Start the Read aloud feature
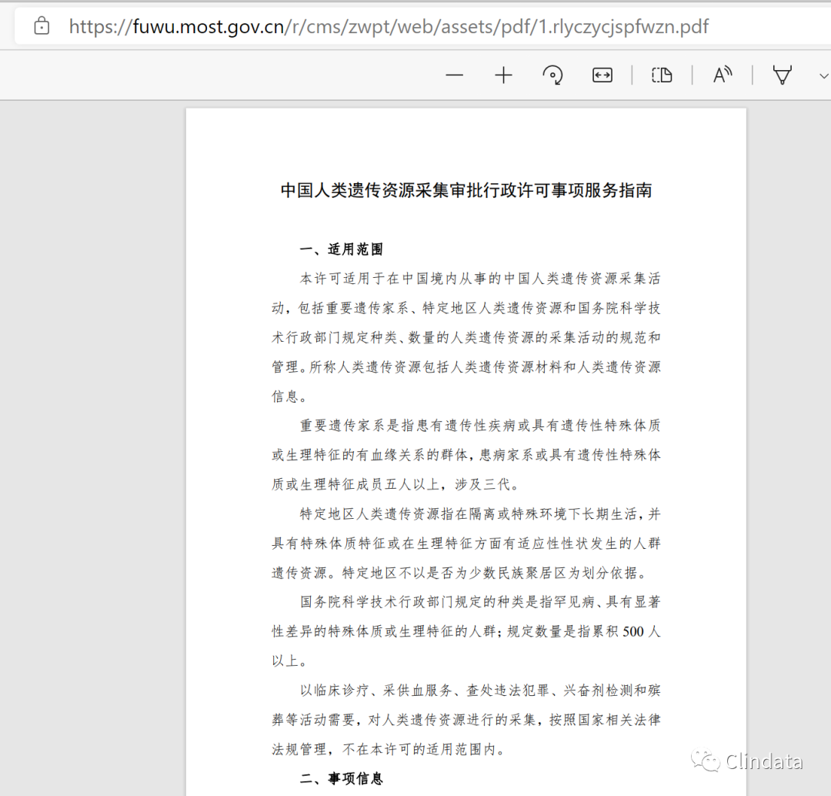The height and width of the screenshot is (796, 831). click(723, 75)
